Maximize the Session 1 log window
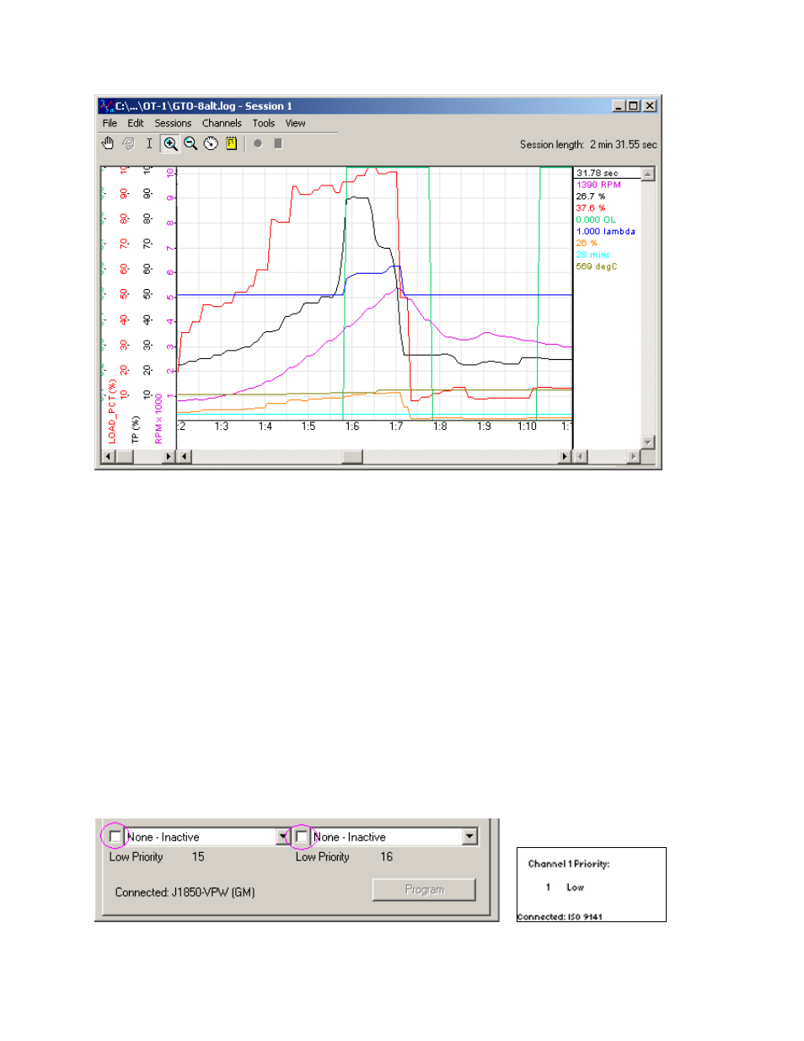 634,105
